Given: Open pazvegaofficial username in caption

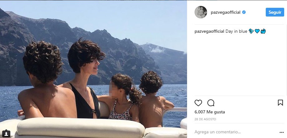Looking at the screenshot, I should point(209,31).
